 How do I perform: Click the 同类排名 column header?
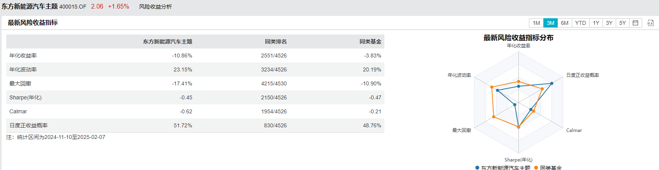click(x=276, y=42)
